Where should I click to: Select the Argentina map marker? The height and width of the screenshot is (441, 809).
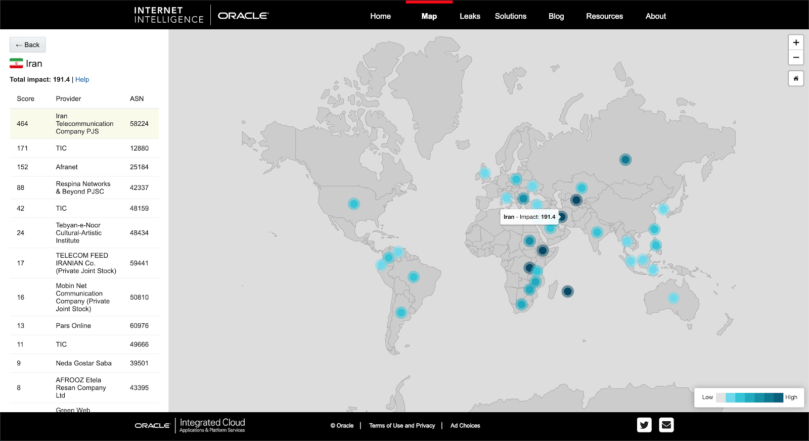[401, 313]
